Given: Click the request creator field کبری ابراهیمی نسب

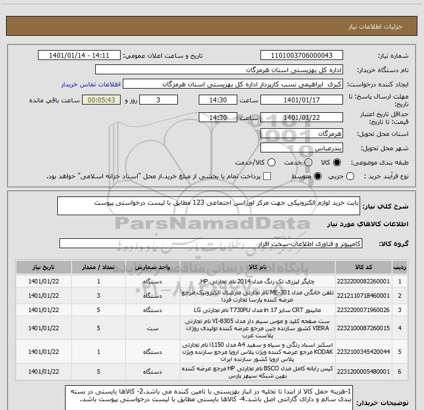Looking at the screenshot, I should [x=233, y=84].
